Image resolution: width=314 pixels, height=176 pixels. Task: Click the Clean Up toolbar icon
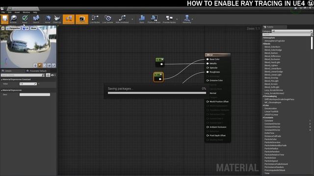[57, 19]
